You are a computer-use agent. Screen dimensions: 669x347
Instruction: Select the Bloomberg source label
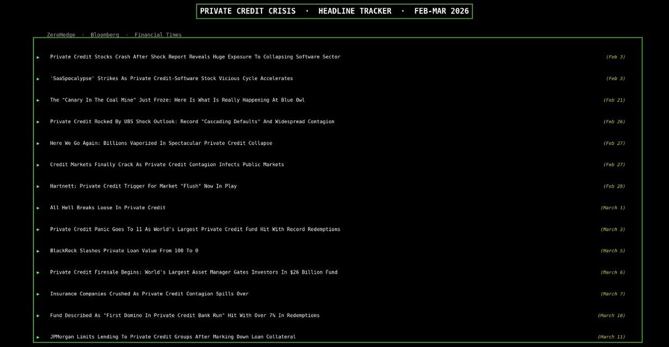105,35
